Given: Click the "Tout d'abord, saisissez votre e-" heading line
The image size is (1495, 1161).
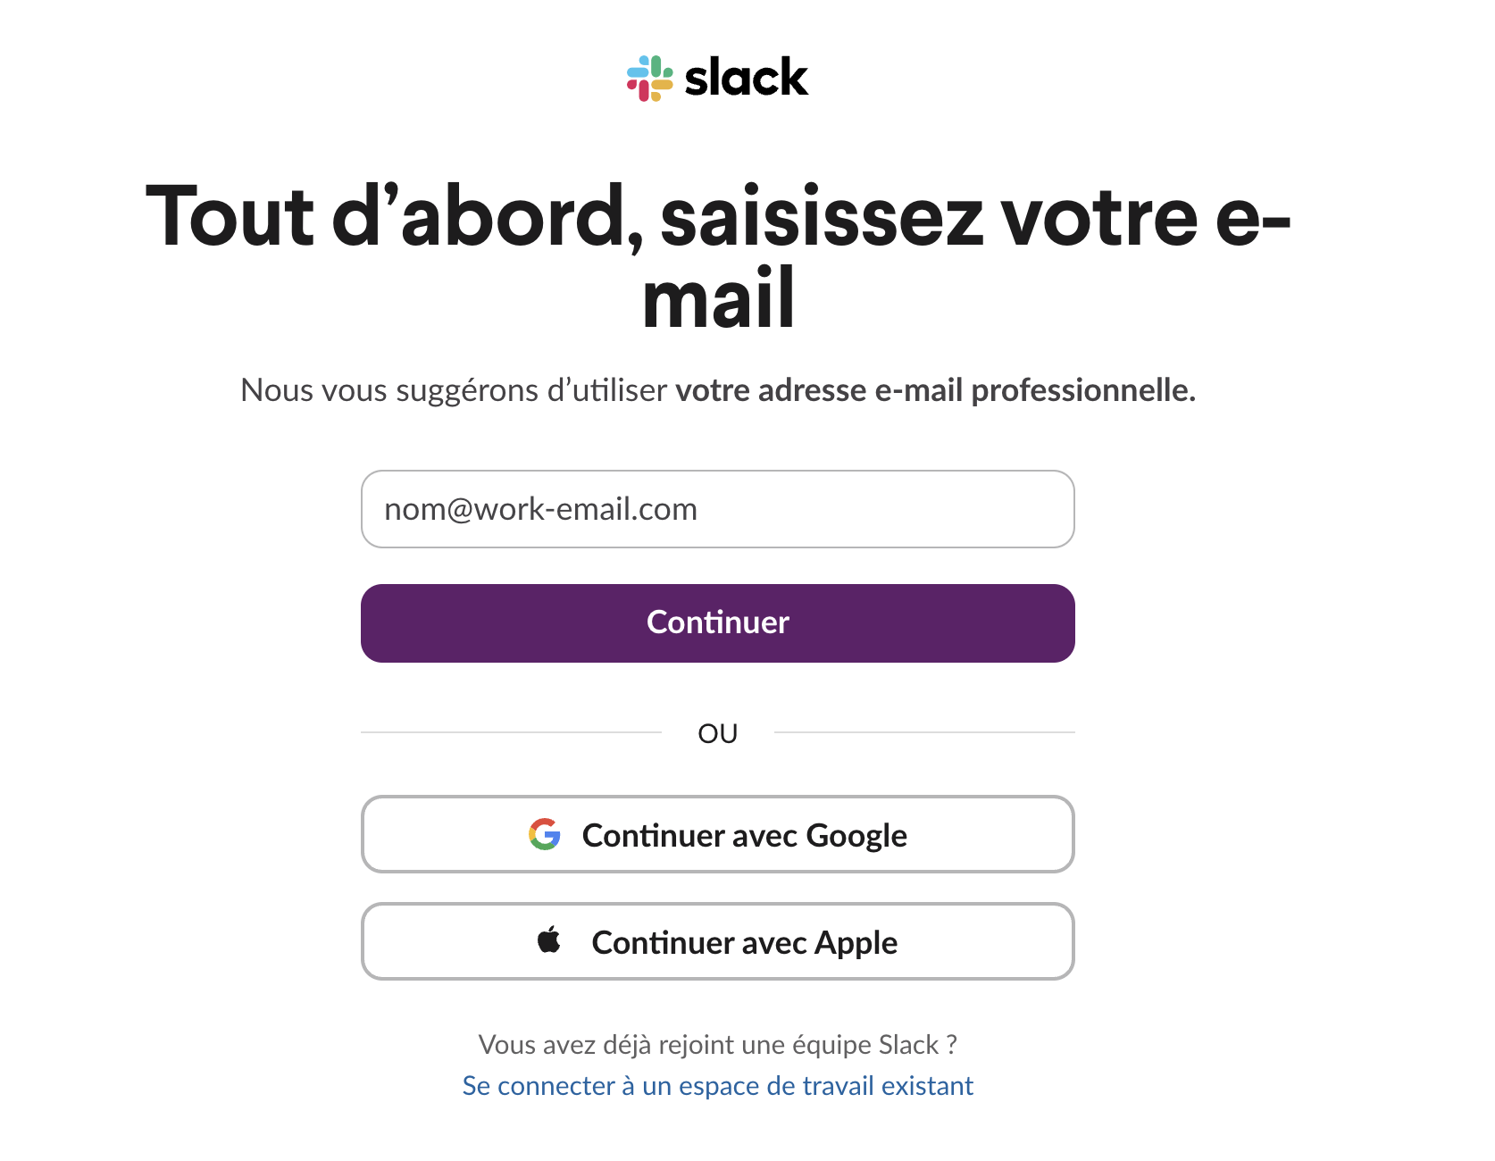Looking at the screenshot, I should tap(717, 216).
